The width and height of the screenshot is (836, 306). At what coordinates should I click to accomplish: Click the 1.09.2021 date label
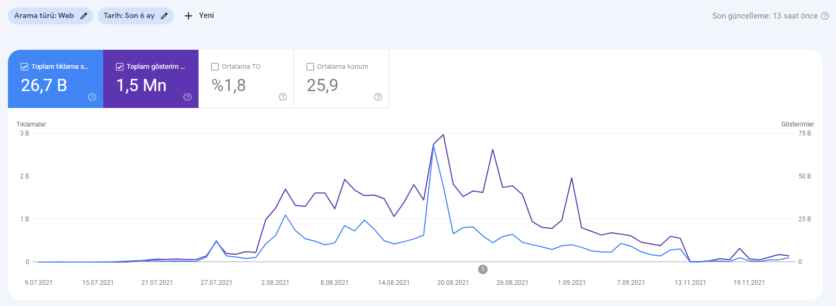pyautogui.click(x=572, y=283)
